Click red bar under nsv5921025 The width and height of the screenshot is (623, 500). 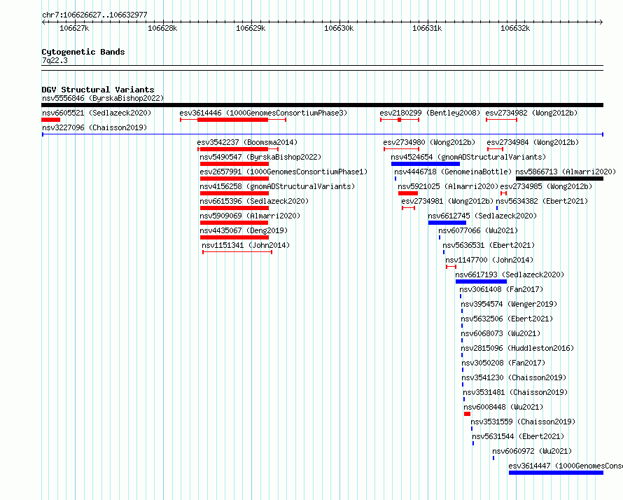click(x=408, y=193)
